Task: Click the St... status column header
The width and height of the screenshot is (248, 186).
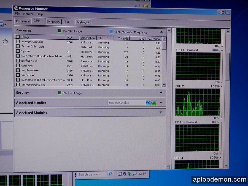Action: click(105, 38)
